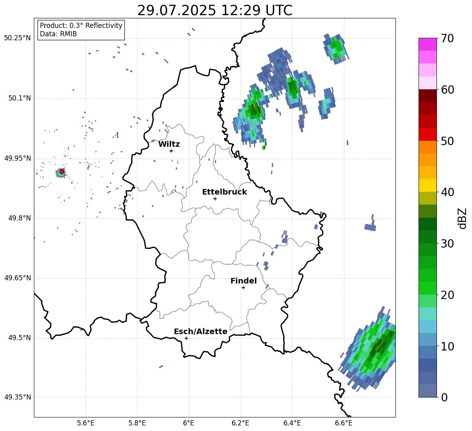Click the Wiltz station cross marker
This screenshot has width=472, height=431.
[171, 151]
